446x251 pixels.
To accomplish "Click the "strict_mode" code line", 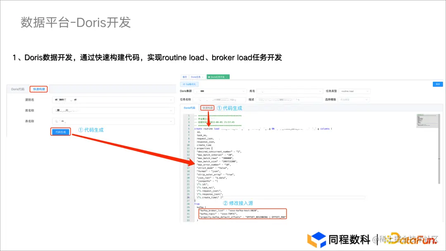I will point(212,168).
